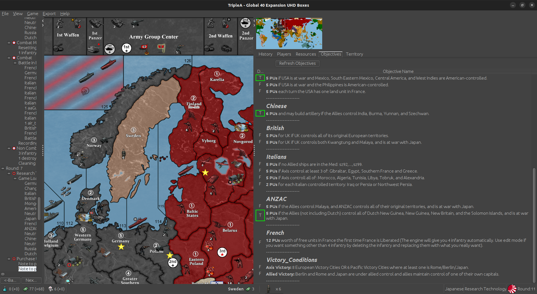Select 1st Panzer Tiger tank with red dot
The width and height of the screenshot is (537, 294).
[x=94, y=49]
